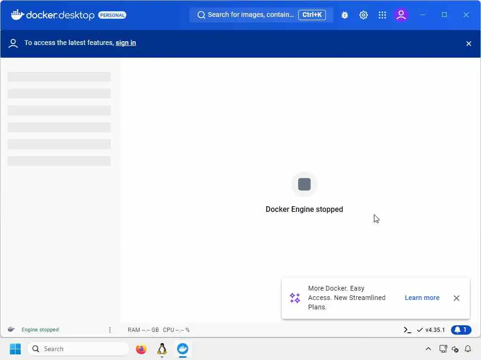This screenshot has width=481, height=360.
Task: Click Learn more about new plans
Action: coord(422,298)
